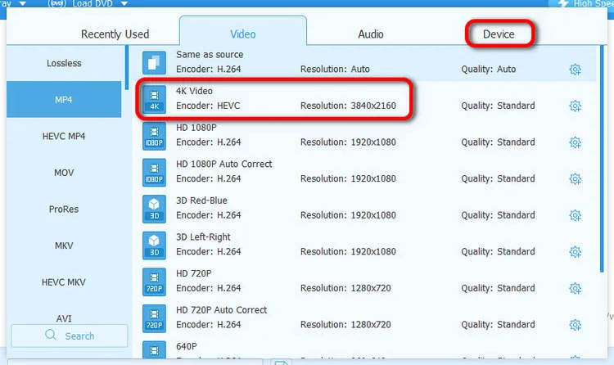Screen dimensions: 614x365
Task: Click the 3D Left-Right format icon
Action: [154, 244]
